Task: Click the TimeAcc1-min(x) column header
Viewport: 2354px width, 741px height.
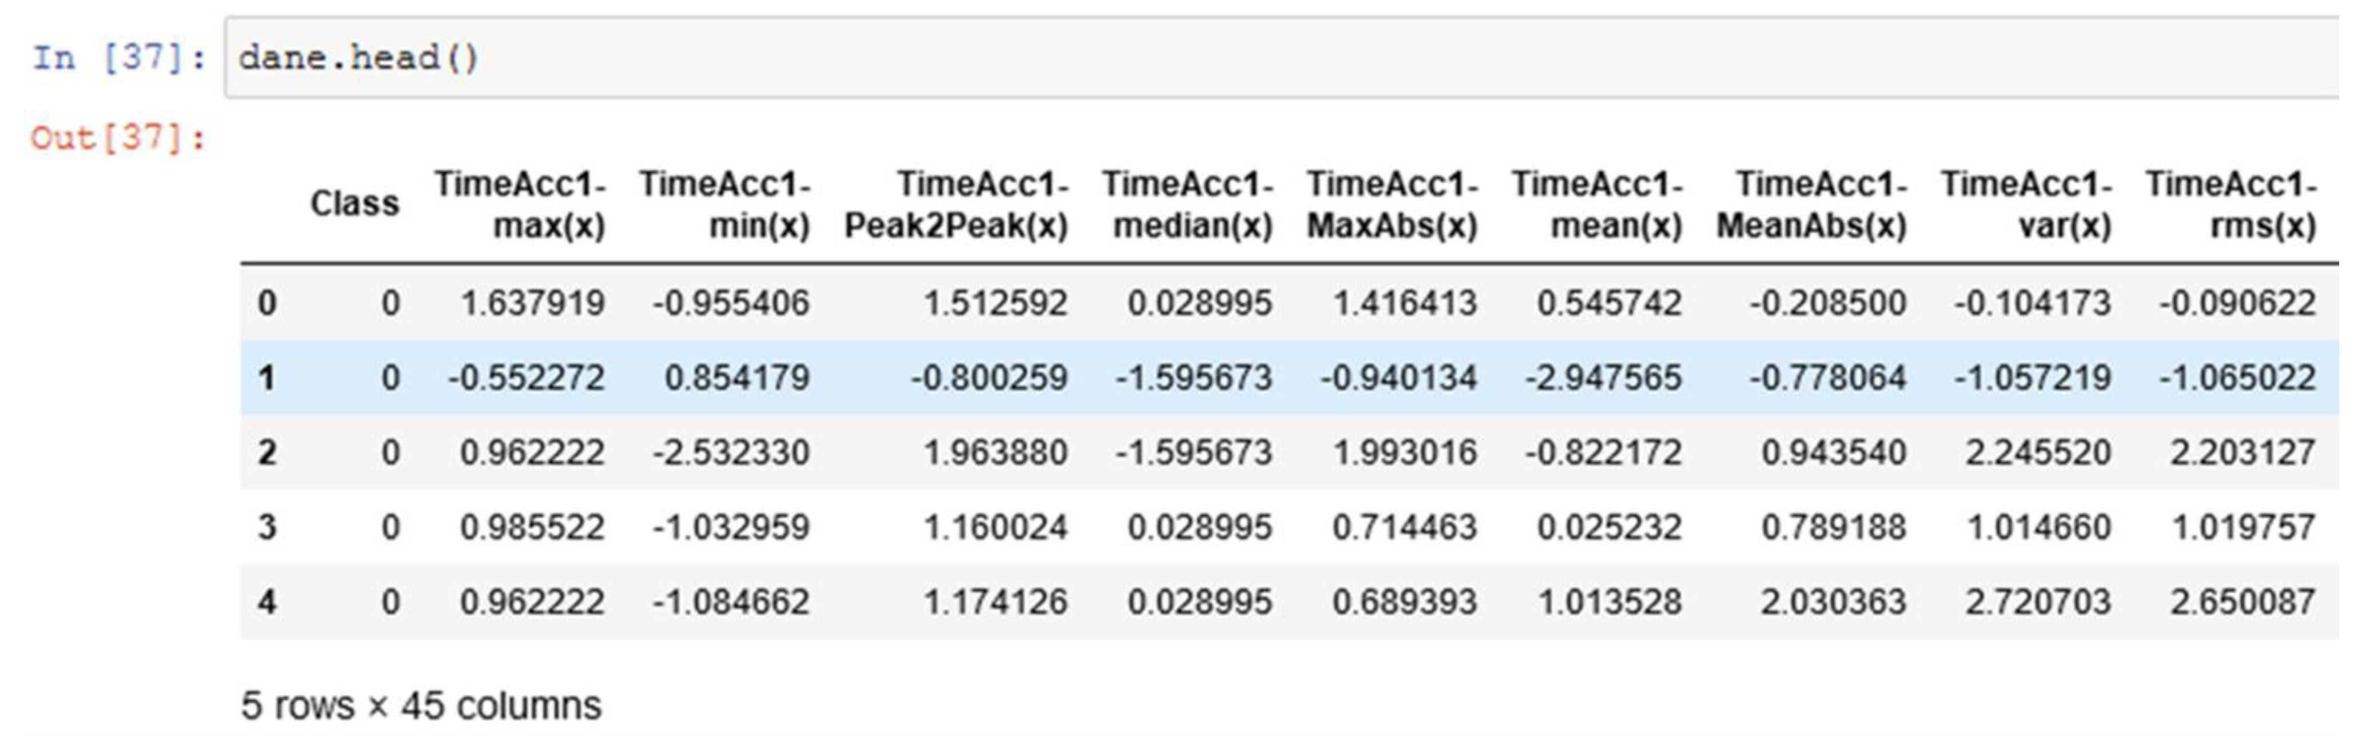Action: click(726, 205)
